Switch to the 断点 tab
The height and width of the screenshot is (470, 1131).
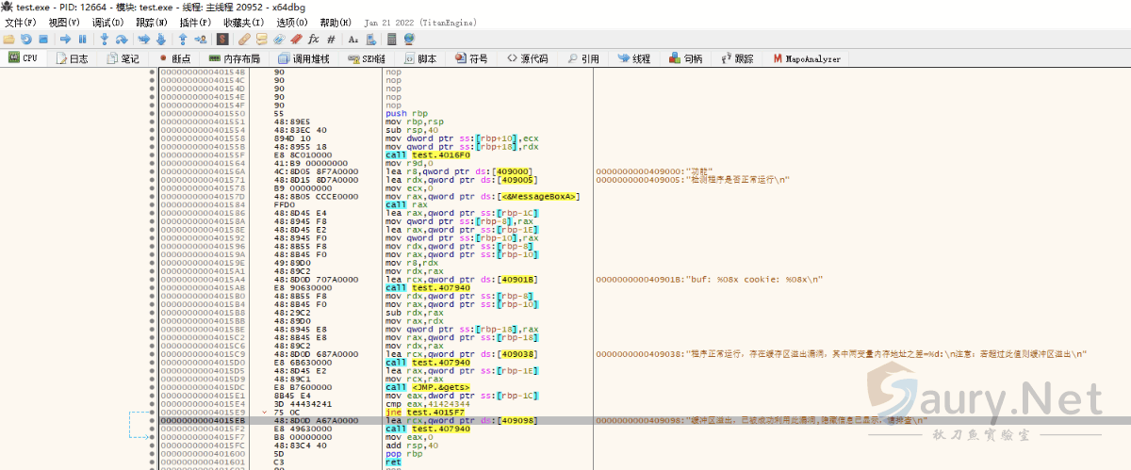pyautogui.click(x=174, y=58)
